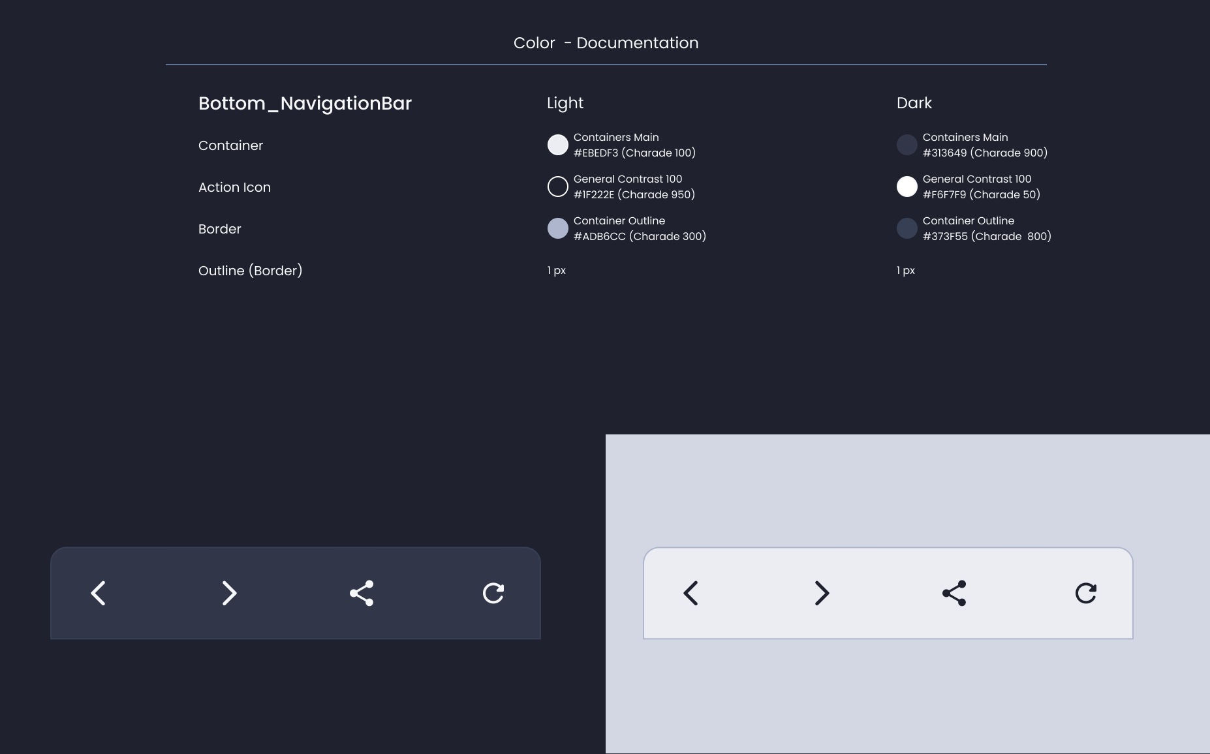Screen dimensions: 1210x754
Task: Click the Color - Documentation title
Action: (606, 43)
